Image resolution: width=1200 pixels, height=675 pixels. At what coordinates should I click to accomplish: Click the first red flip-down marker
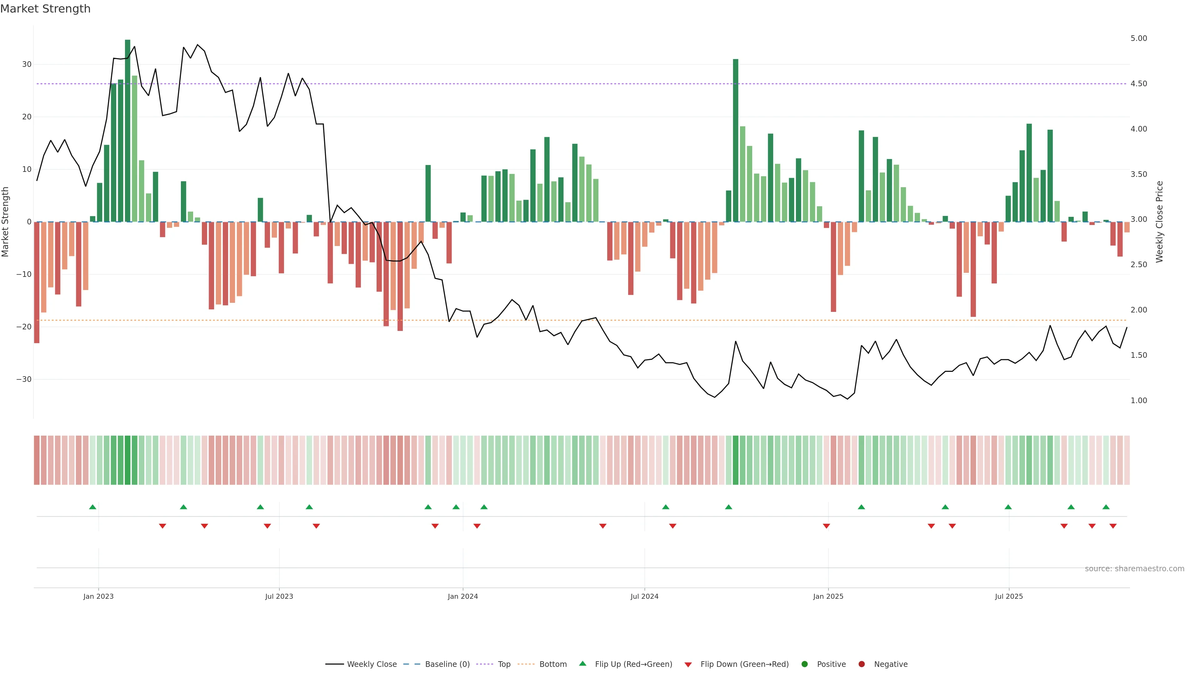(162, 526)
